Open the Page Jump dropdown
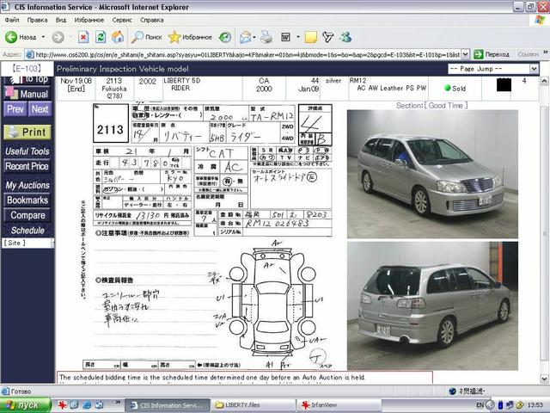This screenshot has height=413, width=550. (x=534, y=69)
